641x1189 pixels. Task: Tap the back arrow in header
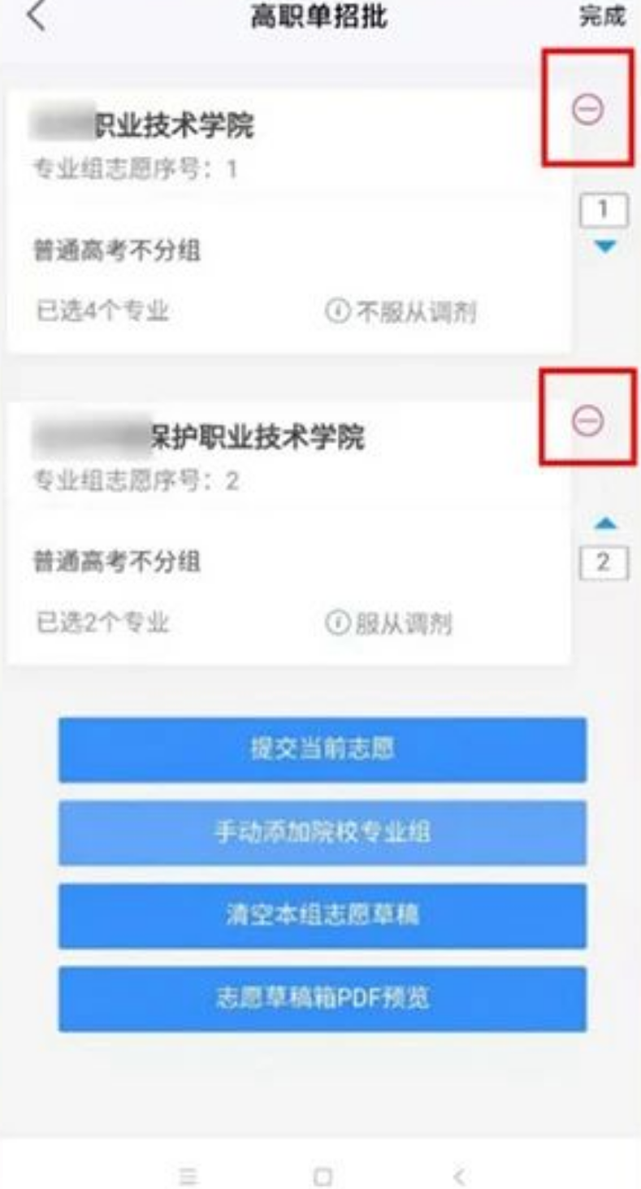click(x=37, y=18)
